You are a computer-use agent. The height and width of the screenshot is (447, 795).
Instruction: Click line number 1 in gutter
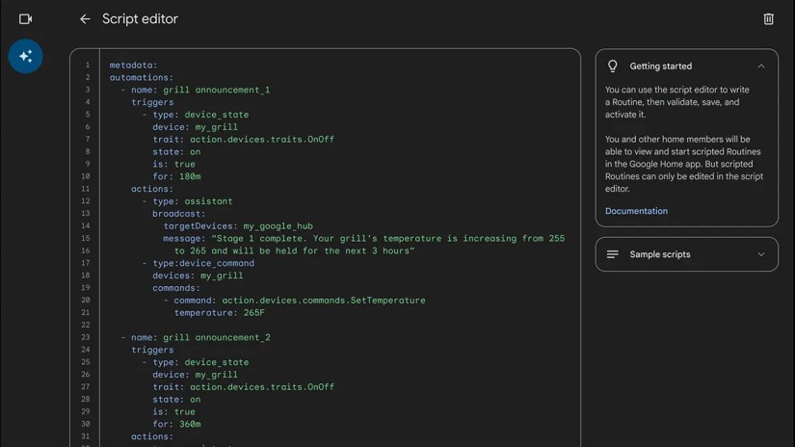87,65
